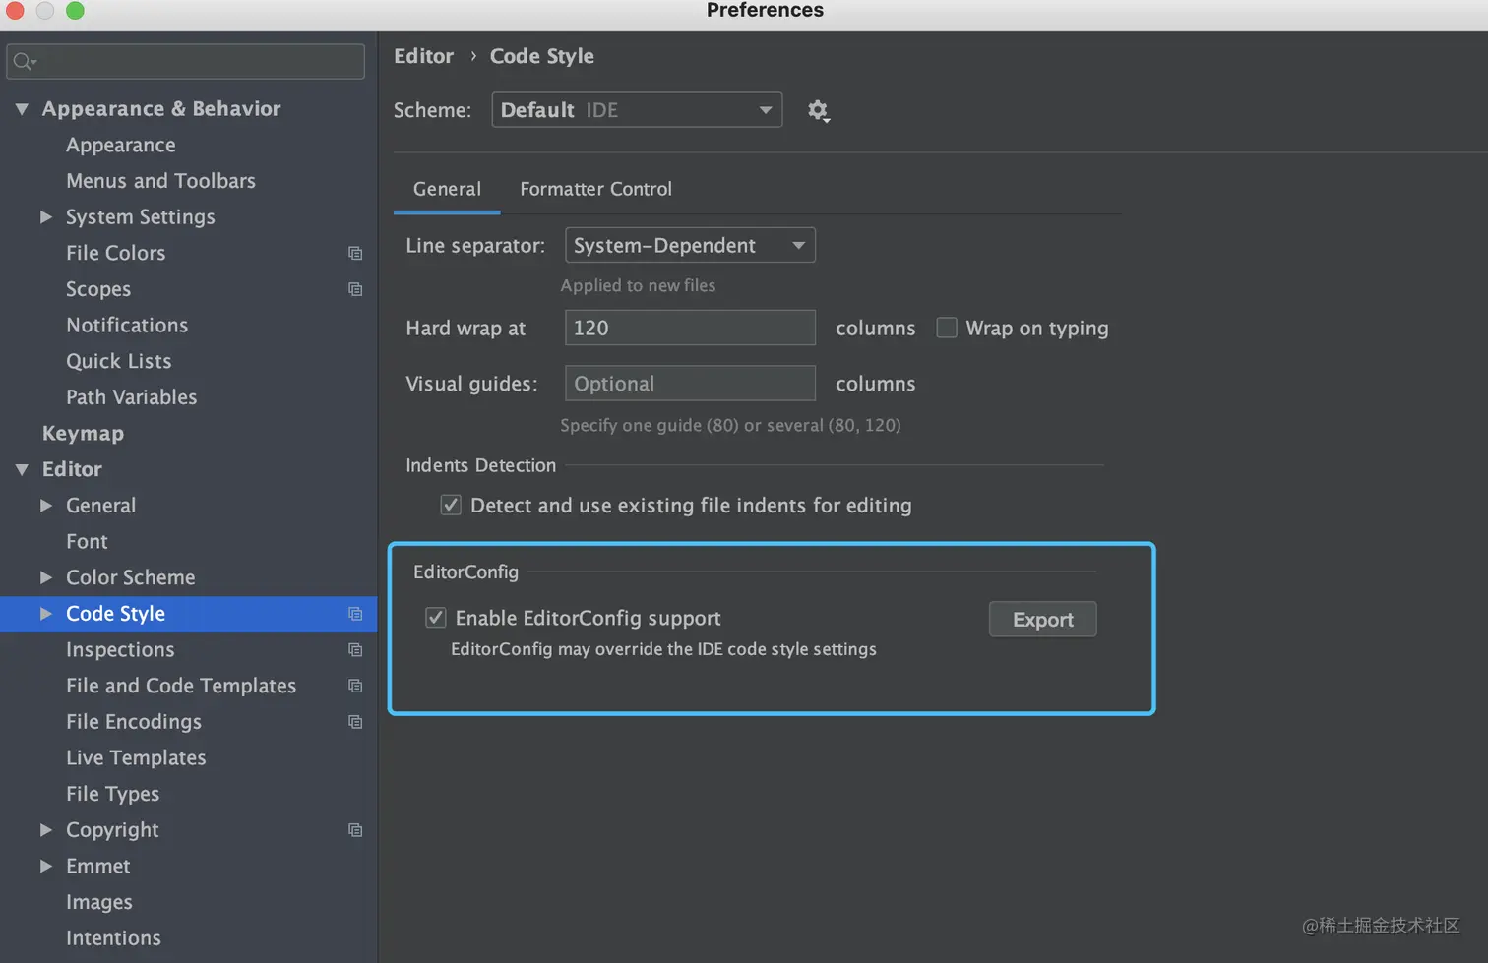This screenshot has width=1488, height=963.
Task: Disable Enable EditorConfig support checkbox
Action: tap(436, 618)
